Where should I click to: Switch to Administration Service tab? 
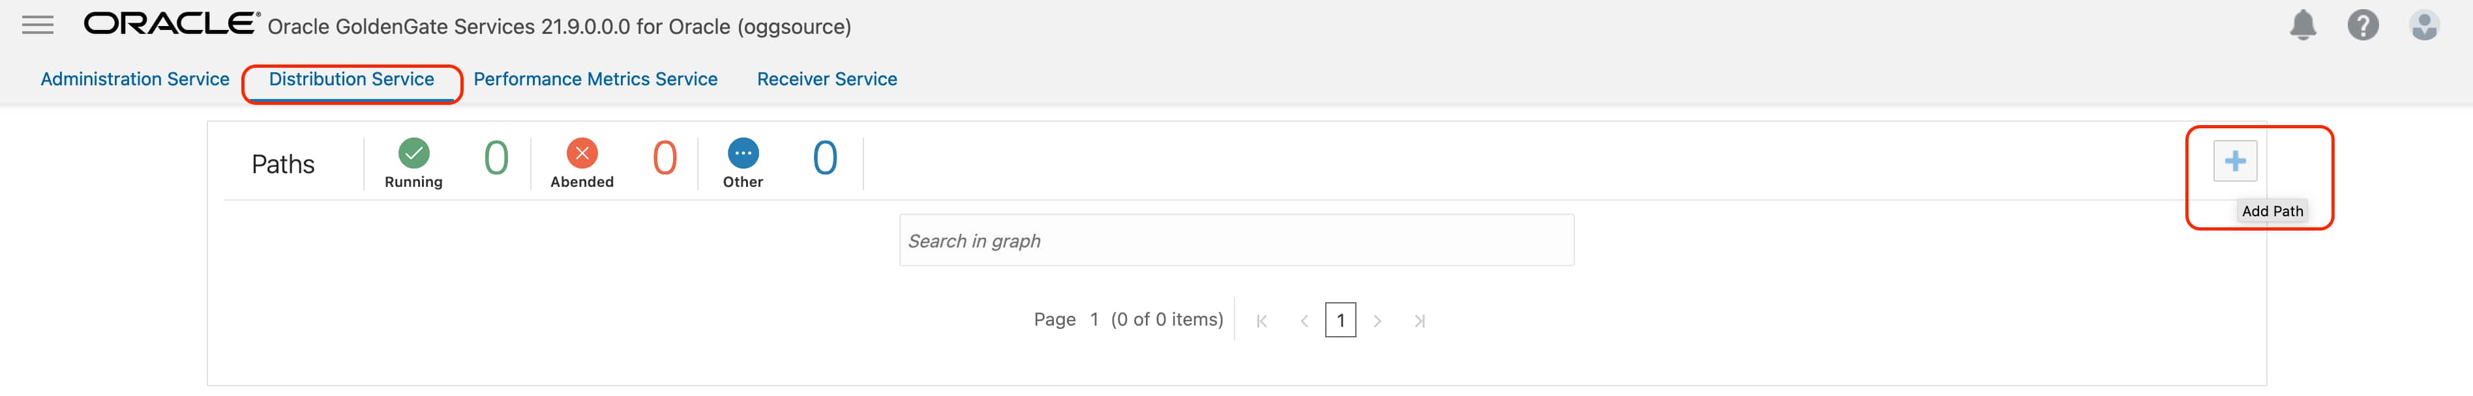tap(134, 79)
